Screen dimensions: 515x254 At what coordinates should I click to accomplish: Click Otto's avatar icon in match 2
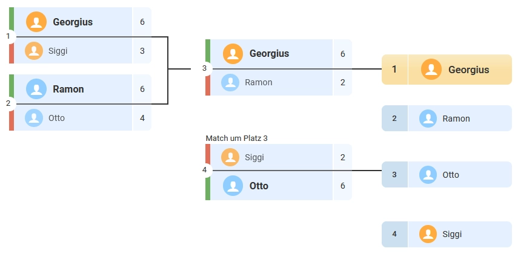coord(34,118)
